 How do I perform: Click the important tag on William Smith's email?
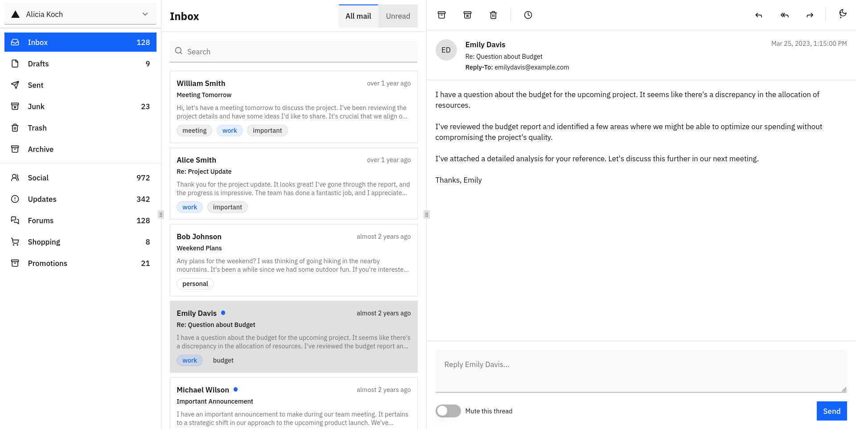[267, 131]
